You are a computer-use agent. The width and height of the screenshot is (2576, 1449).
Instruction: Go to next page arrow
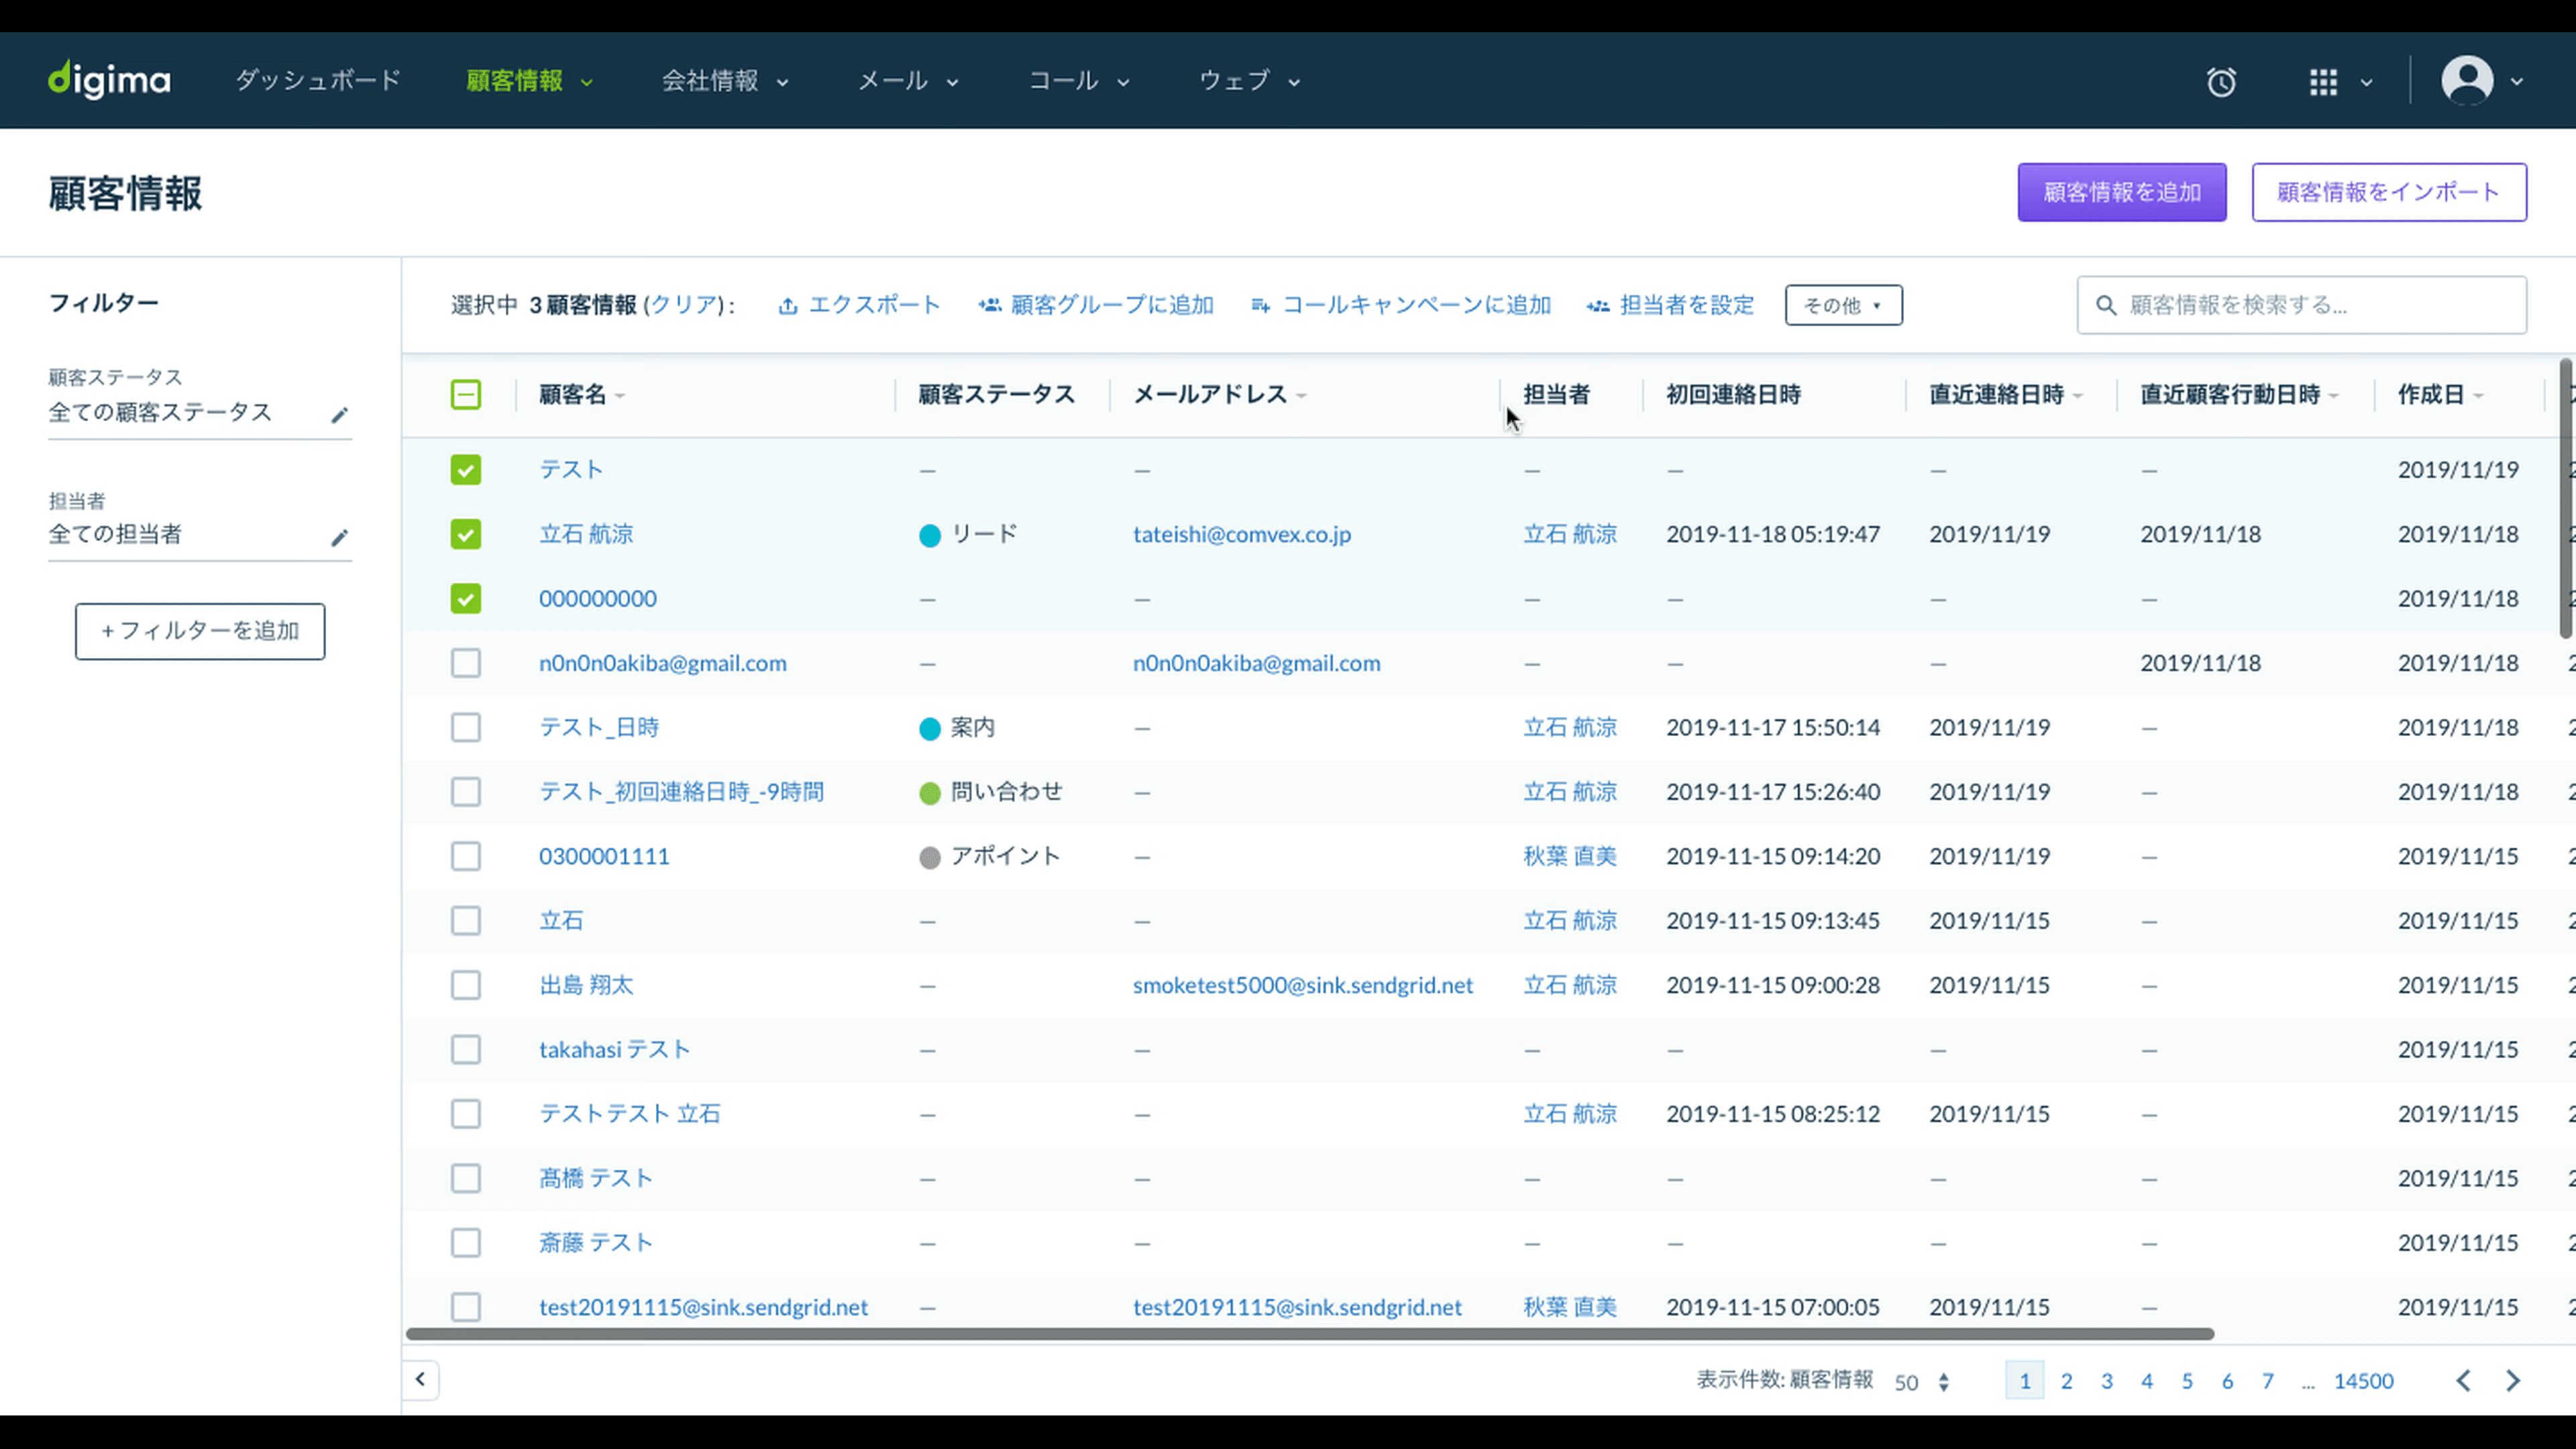[2513, 1381]
